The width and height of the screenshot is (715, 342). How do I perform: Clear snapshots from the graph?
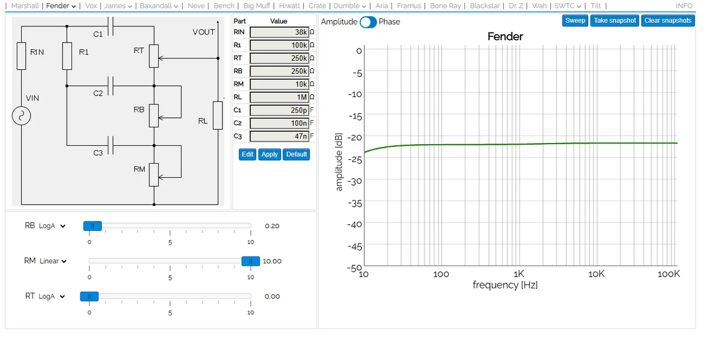click(668, 21)
